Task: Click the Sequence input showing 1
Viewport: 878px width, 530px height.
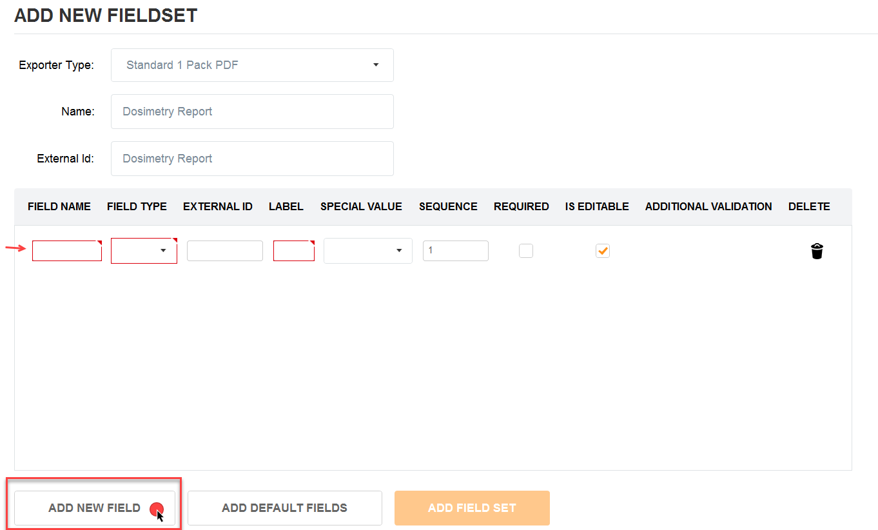Action: tap(456, 251)
